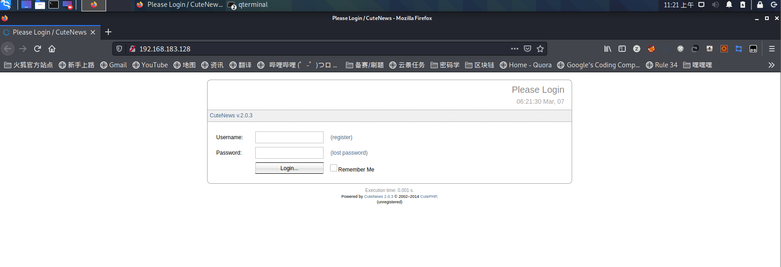Image resolution: width=781 pixels, height=267 pixels.
Task: Click the Username input field
Action: pyautogui.click(x=289, y=137)
